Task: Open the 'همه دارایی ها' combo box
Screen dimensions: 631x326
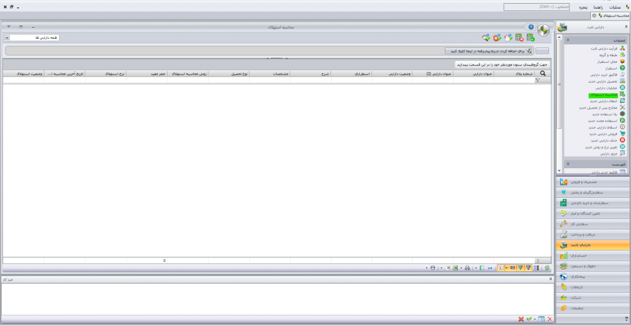Action: pos(32,38)
